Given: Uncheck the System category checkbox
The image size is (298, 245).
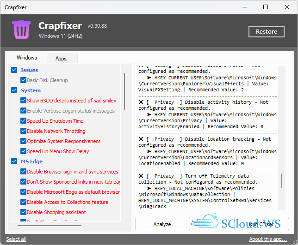Looking at the screenshot, I should [14, 90].
